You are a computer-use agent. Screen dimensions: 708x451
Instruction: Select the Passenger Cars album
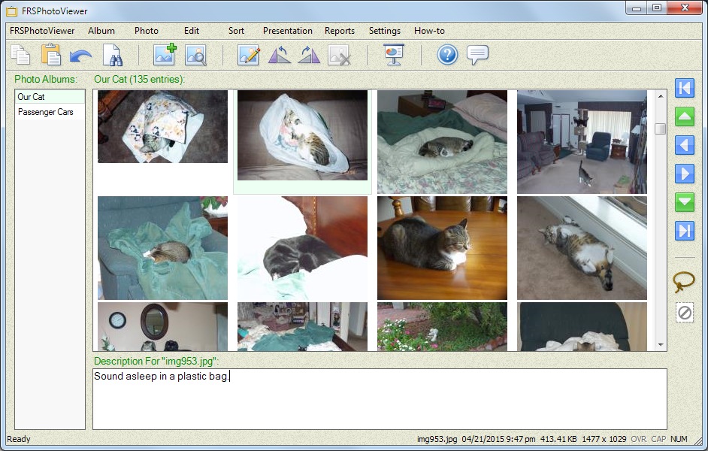(50, 112)
